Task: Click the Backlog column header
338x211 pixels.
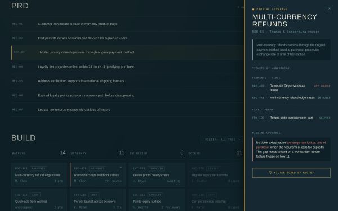Action: [19, 154]
